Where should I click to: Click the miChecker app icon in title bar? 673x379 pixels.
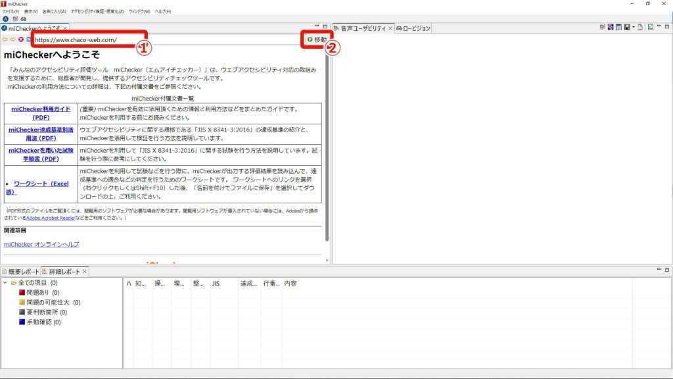[3, 3]
